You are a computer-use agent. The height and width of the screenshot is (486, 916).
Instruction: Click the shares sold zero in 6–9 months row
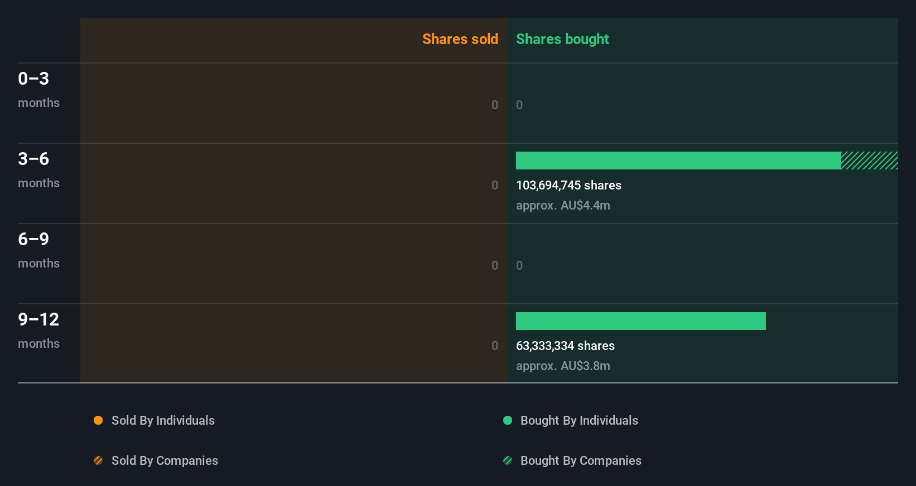coord(495,265)
